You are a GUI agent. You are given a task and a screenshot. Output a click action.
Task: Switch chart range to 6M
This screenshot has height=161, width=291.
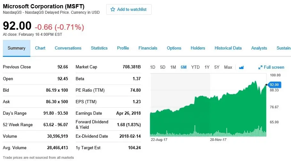click(x=184, y=67)
